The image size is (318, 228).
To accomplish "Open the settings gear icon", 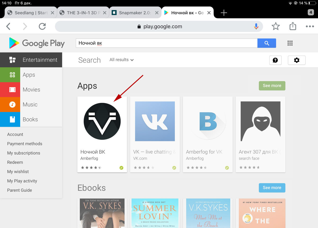I will click(x=297, y=60).
